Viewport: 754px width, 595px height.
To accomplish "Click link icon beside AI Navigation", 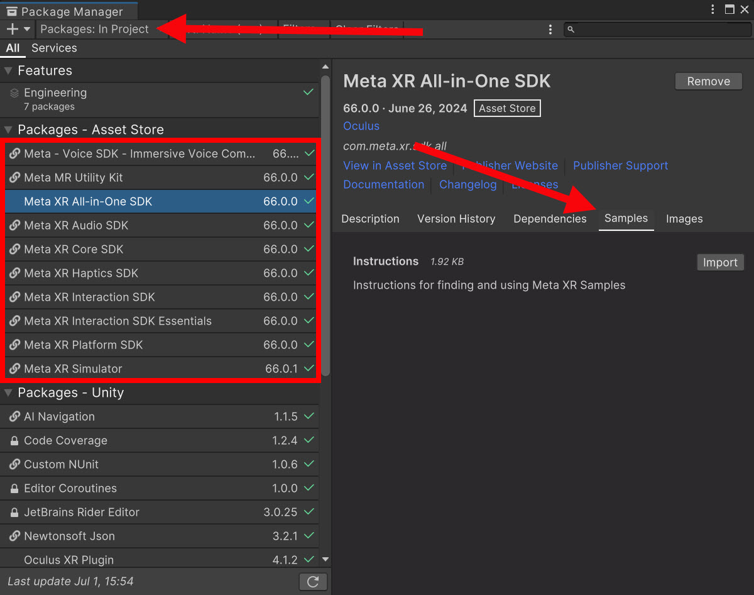I will pyautogui.click(x=14, y=416).
